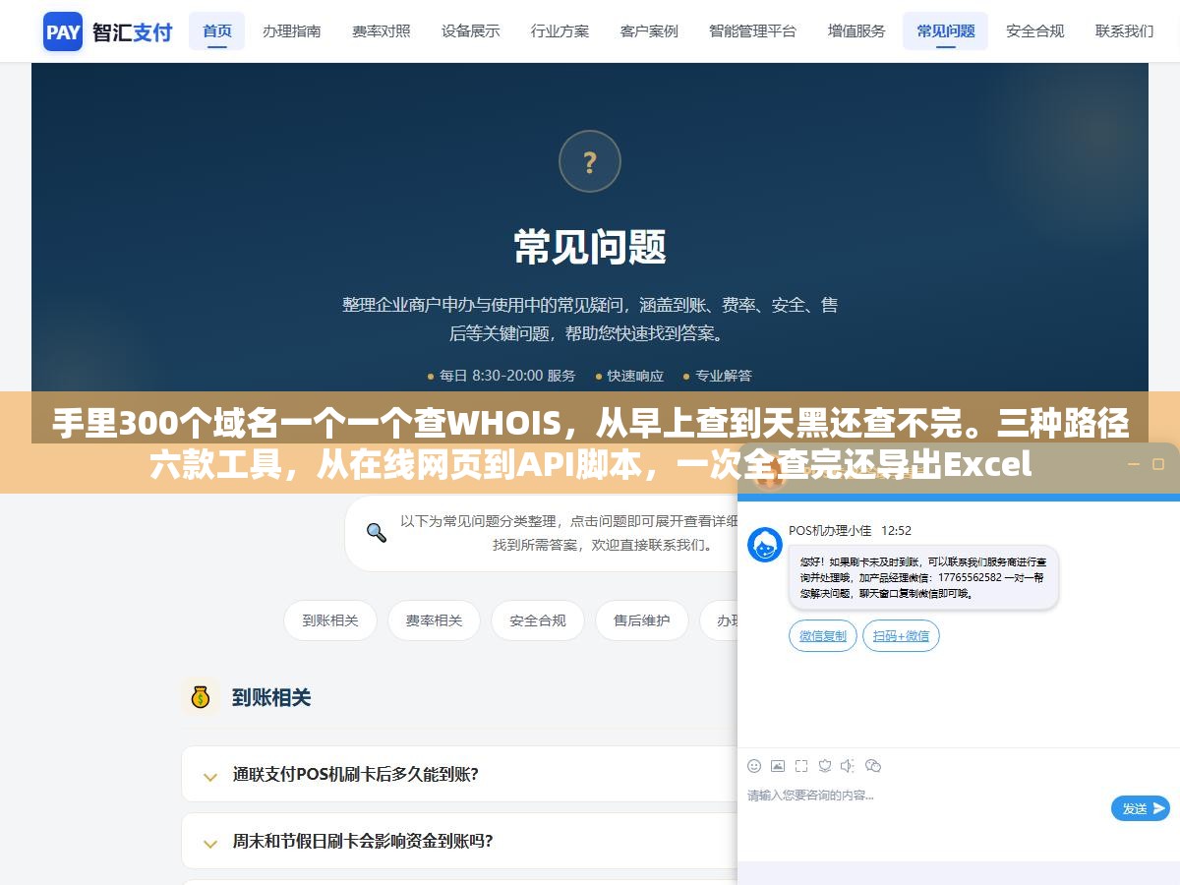This screenshot has height=885, width=1180.
Task: Open the emoji picker in chat
Action: tap(754, 765)
